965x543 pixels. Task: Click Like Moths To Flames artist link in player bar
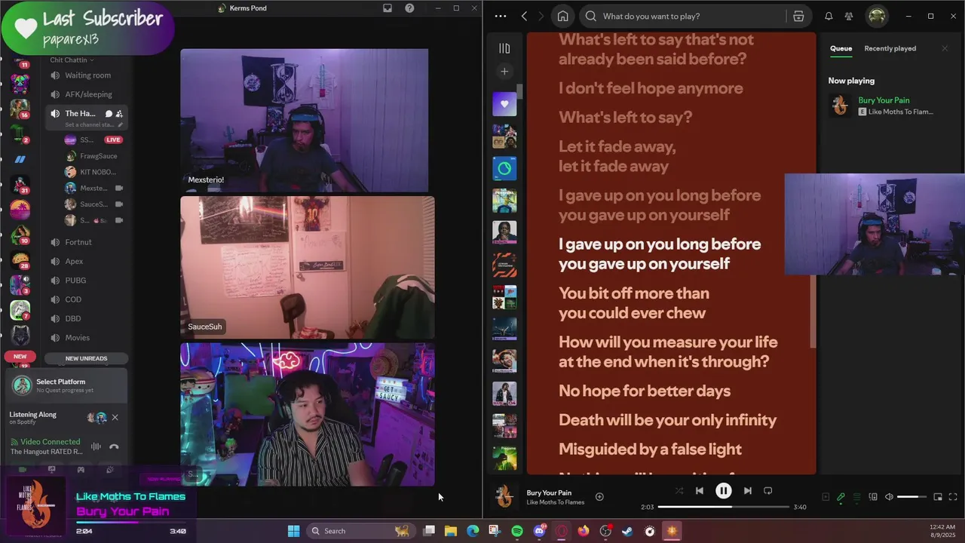click(x=556, y=502)
